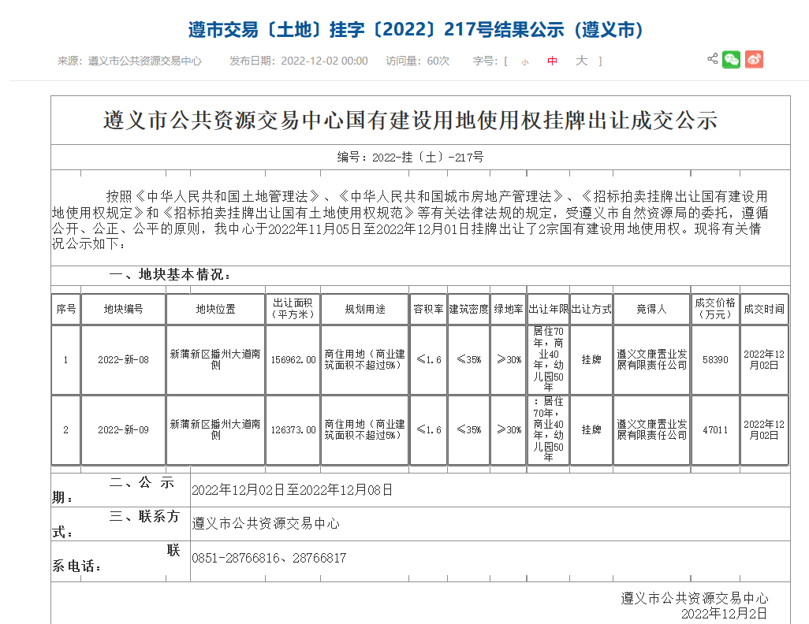Select parcel number cell 2022-新-08
This screenshot has width=809, height=624.
click(x=124, y=360)
